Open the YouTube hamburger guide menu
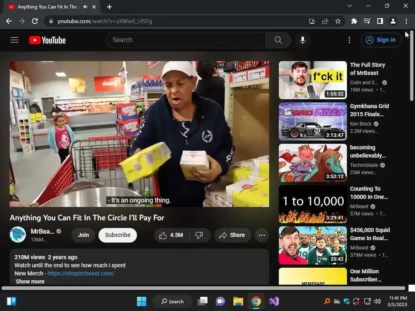Viewport: 415px width, 311px height. point(15,40)
